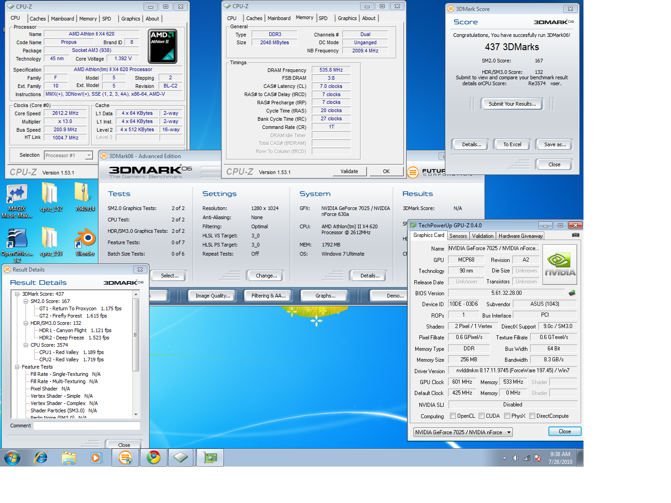Open Action Center flag in tray

[538, 458]
